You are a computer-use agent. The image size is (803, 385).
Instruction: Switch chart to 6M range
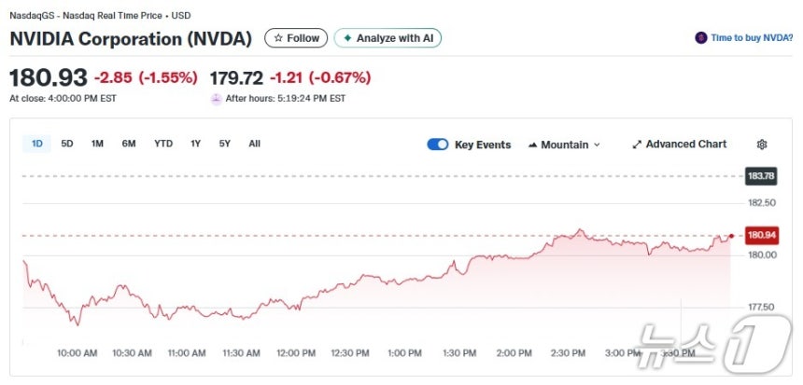pos(129,144)
